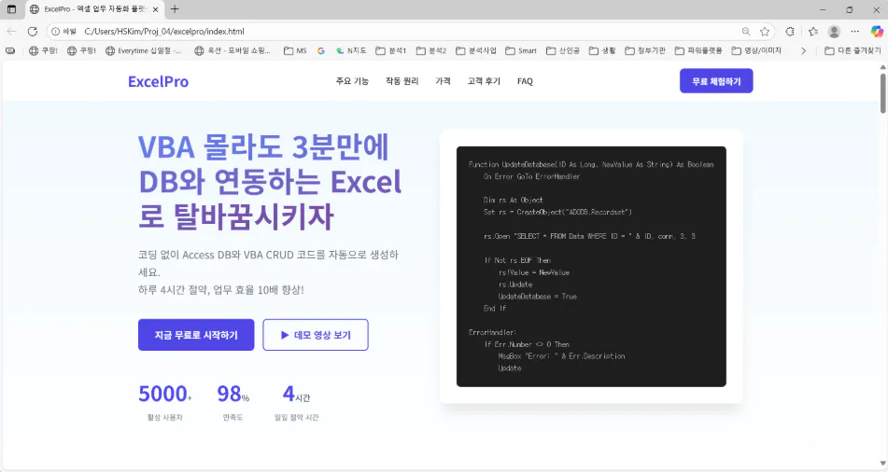The height and width of the screenshot is (472, 888).
Task: Close the ExcelPro browser tab
Action: pyautogui.click(x=155, y=9)
